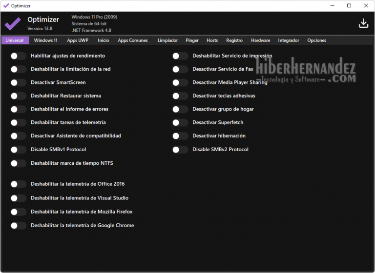Toggle Habilitar ajustes de rendimiento
The height and width of the screenshot is (273, 375).
[19, 56]
